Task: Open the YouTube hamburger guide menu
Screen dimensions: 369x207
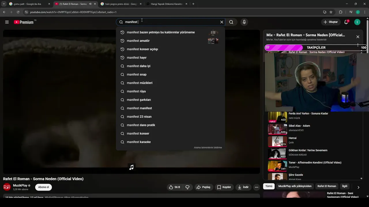Action: 7,22
